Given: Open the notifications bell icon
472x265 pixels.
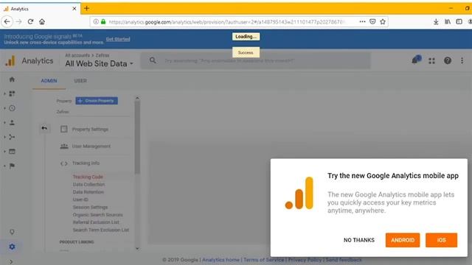Looking at the screenshot, I should tap(416, 60).
